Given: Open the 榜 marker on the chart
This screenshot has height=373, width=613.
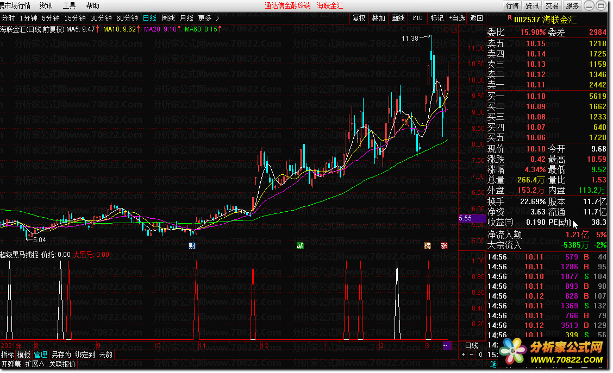Looking at the screenshot, I should click(427, 245).
